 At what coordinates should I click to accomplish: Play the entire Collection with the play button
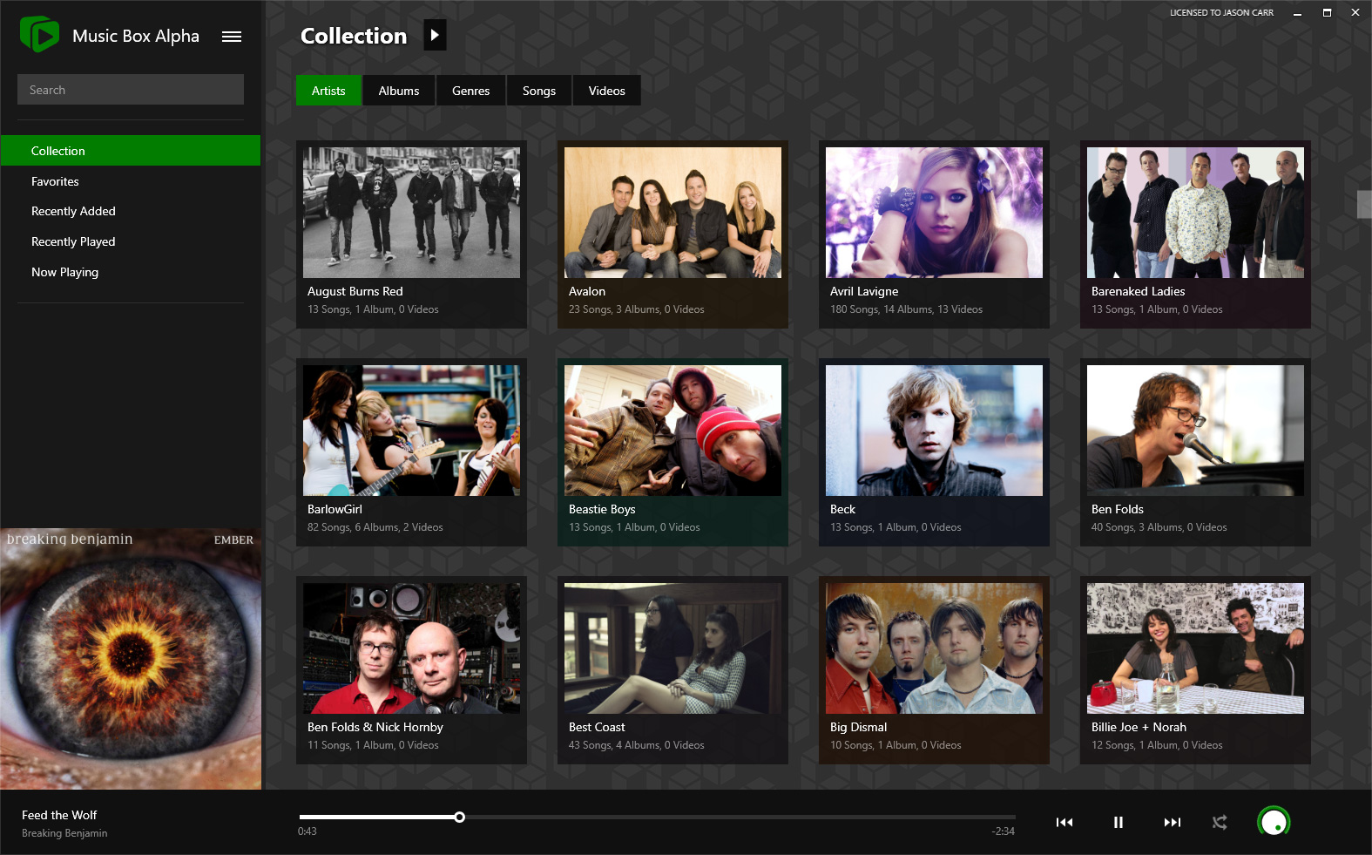435,35
